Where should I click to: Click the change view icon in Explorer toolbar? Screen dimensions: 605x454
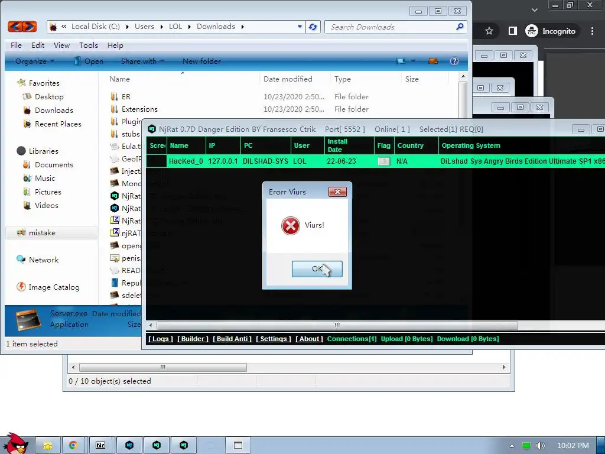pos(401,61)
